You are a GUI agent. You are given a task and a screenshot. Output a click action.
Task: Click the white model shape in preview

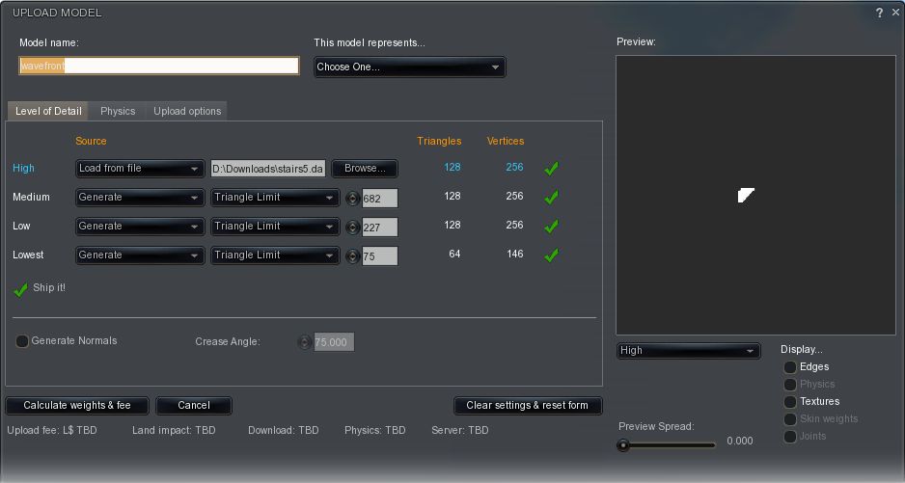coord(746,195)
